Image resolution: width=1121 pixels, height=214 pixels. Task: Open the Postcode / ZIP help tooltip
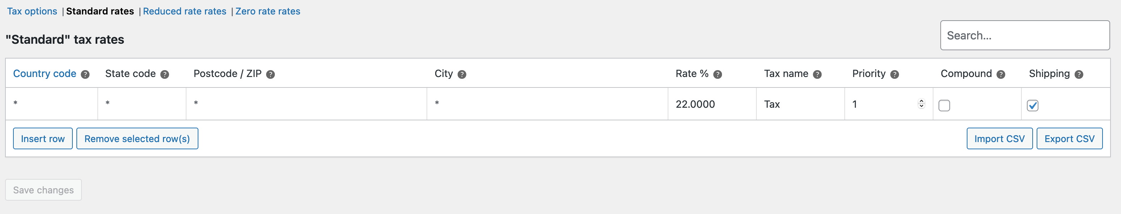[270, 74]
